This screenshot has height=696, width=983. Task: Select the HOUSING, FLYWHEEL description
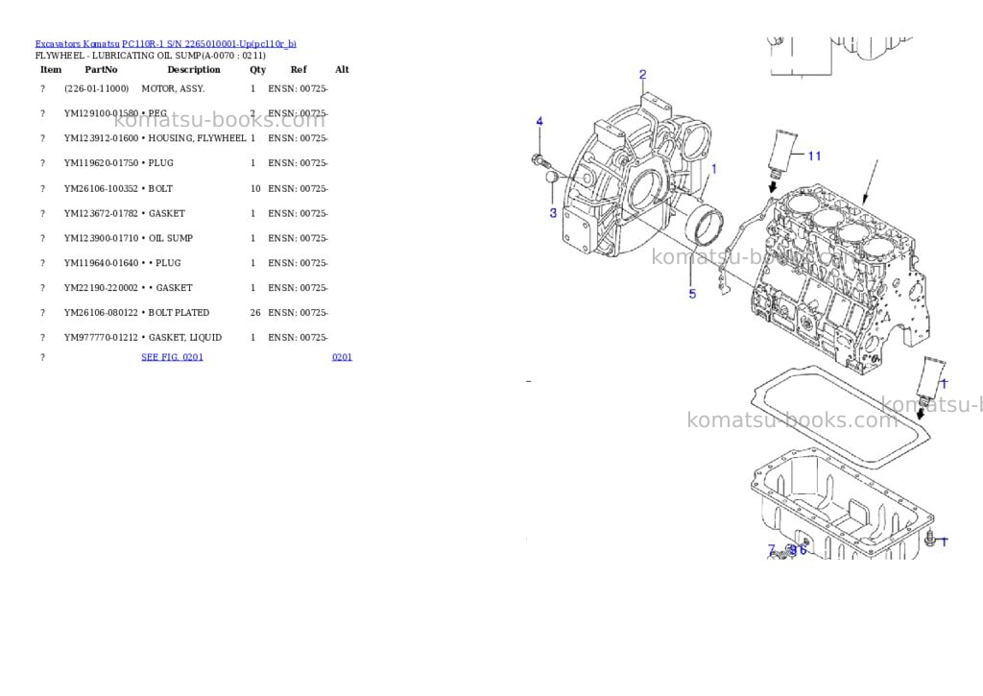point(197,138)
